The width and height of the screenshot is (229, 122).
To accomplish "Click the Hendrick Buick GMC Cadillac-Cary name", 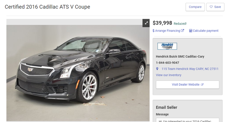I will click(180, 57).
